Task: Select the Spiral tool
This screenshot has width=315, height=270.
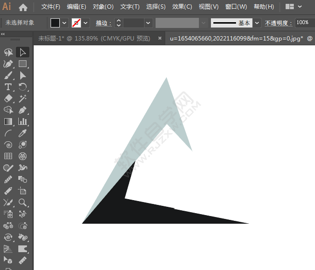Action: [x=8, y=145]
